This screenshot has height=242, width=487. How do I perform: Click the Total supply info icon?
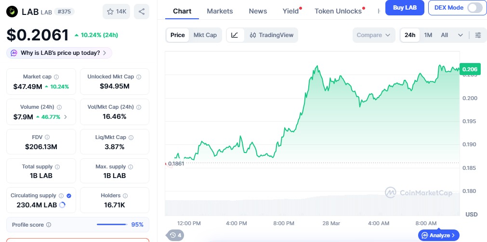pyautogui.click(x=57, y=166)
